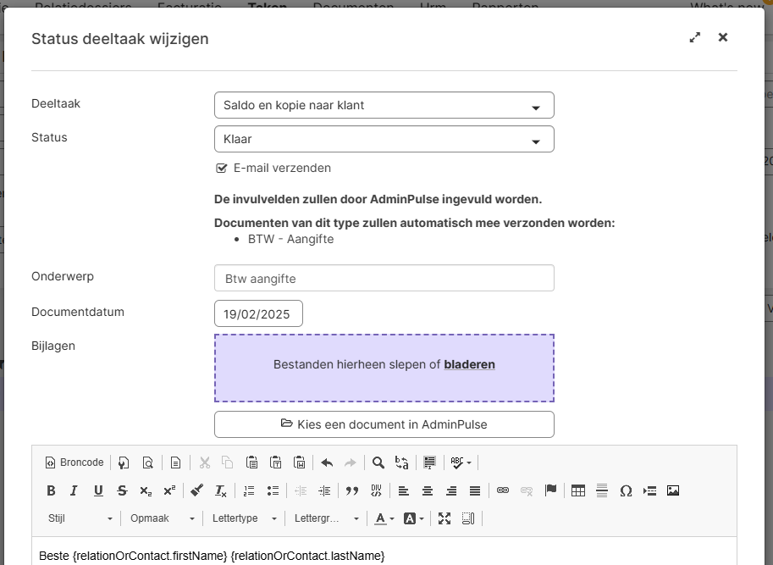Open the Lettertype font dropdown

tap(244, 518)
